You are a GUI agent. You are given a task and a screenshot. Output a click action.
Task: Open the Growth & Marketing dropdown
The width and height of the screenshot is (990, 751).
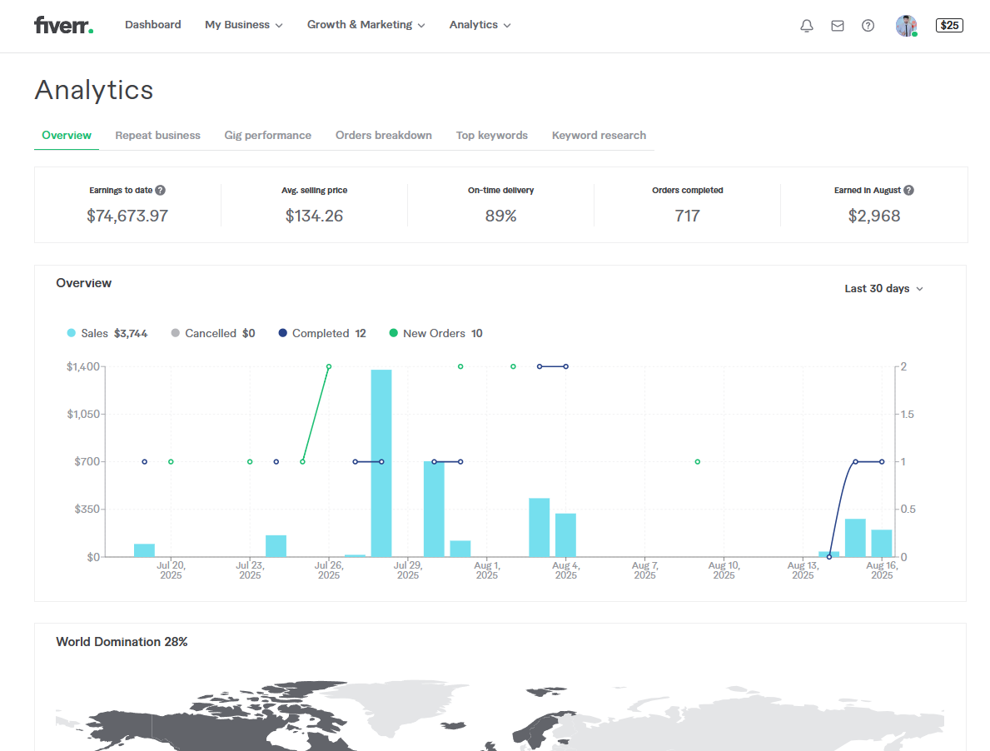366,25
